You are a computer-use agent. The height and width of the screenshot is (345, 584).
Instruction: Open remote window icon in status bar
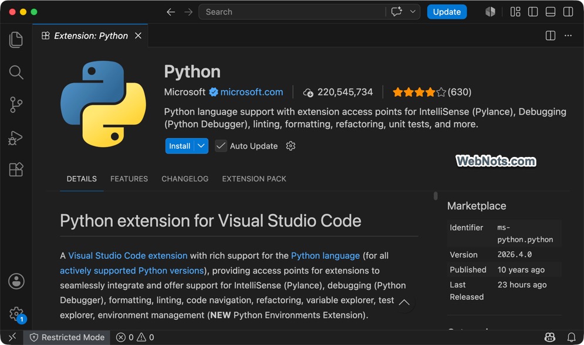coord(12,337)
